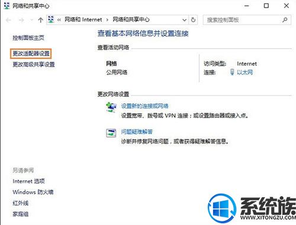Click the 查看基本网络信息并设置连接 heading
This screenshot has width=296, height=225.
pos(143,34)
